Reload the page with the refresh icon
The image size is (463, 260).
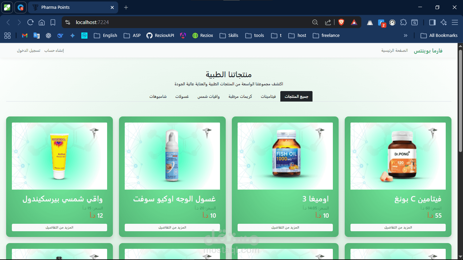31,22
